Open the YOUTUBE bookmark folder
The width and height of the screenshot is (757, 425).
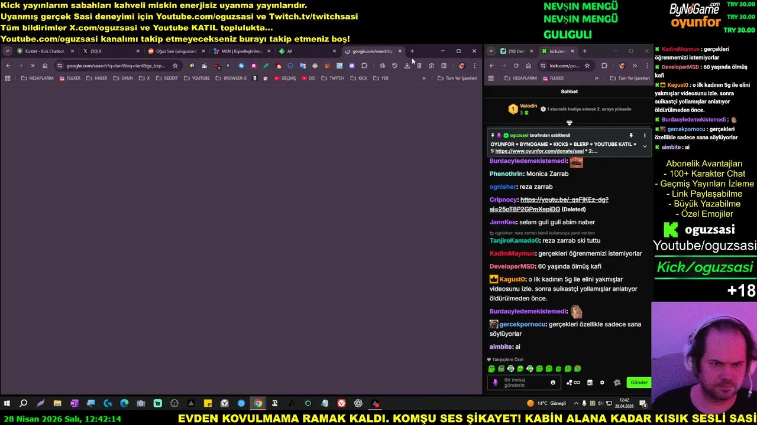(197, 78)
